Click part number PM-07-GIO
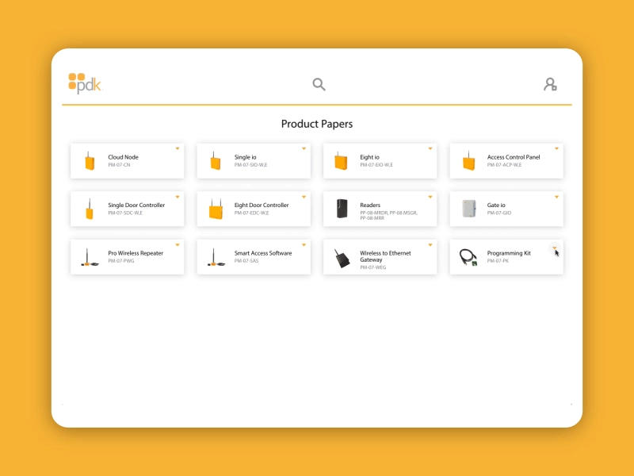The width and height of the screenshot is (634, 476). pos(499,213)
